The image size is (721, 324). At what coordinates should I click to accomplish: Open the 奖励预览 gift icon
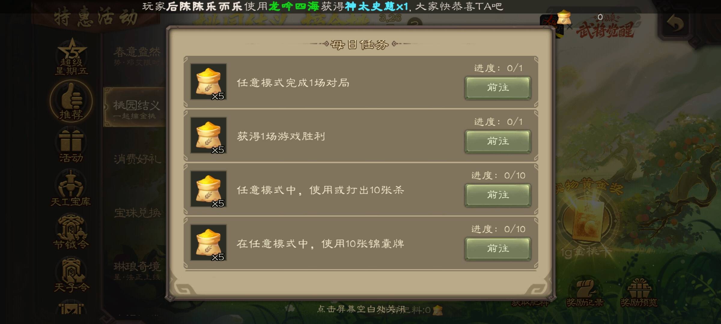[x=639, y=293]
